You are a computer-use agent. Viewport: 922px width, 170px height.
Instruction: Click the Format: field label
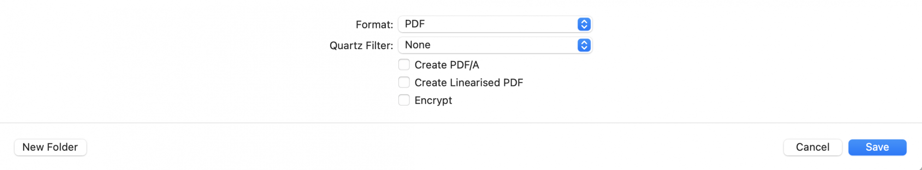(x=374, y=25)
